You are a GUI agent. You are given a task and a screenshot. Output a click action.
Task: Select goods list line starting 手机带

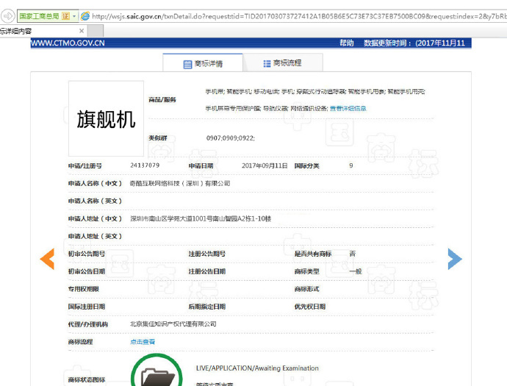(315, 92)
